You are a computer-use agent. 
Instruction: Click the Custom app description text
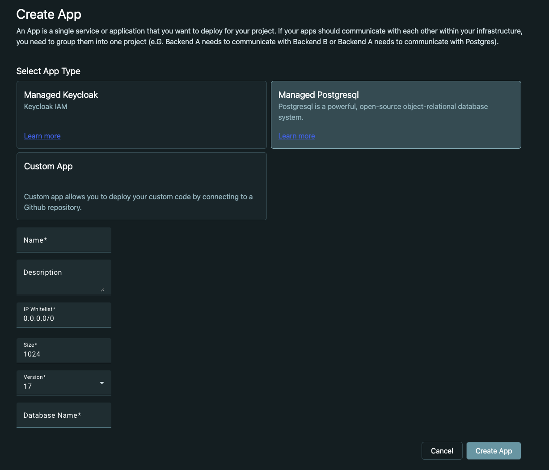(138, 202)
